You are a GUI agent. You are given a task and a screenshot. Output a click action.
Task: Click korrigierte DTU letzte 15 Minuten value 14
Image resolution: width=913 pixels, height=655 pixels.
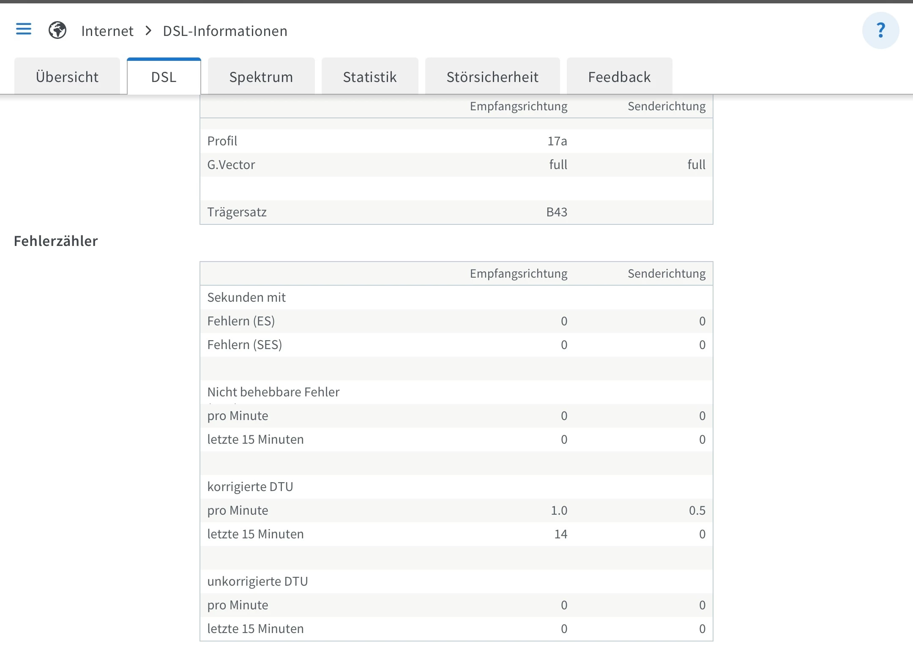click(x=560, y=534)
